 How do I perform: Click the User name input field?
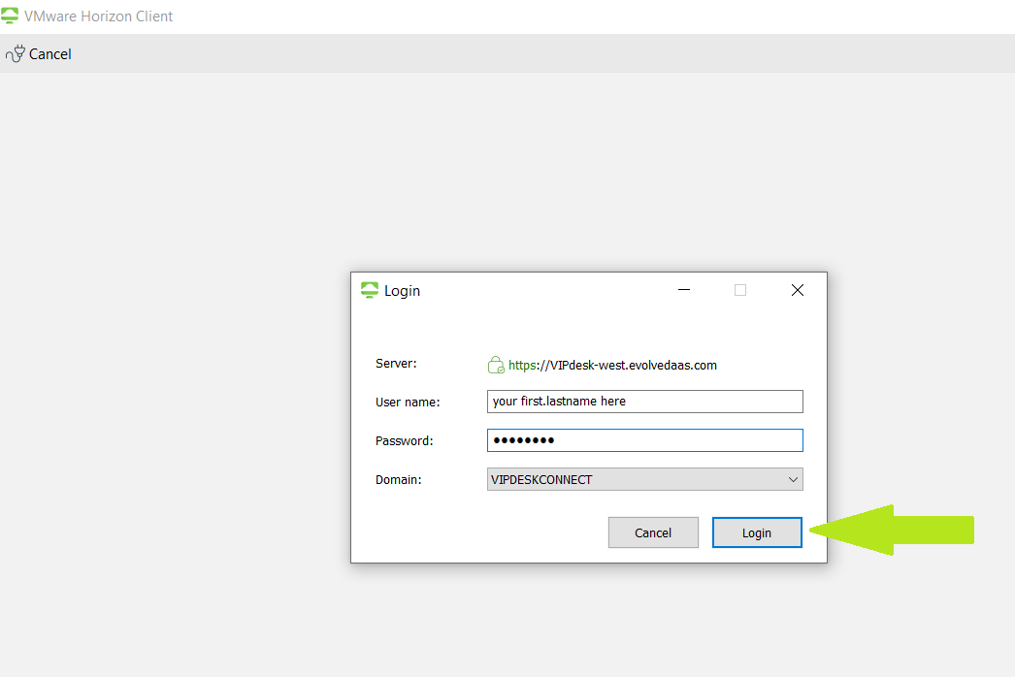pyautogui.click(x=644, y=402)
